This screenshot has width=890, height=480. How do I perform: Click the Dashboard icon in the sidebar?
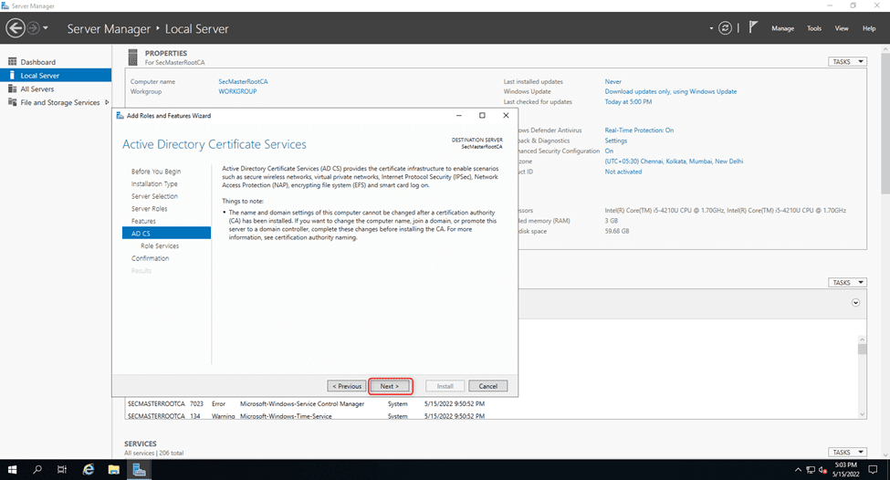tap(12, 62)
